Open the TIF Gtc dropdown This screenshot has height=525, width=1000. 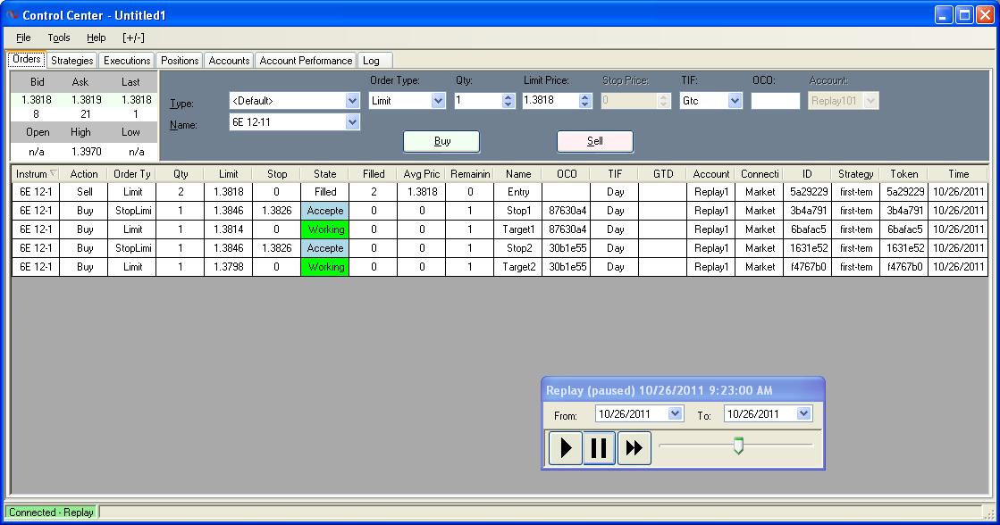pos(735,101)
